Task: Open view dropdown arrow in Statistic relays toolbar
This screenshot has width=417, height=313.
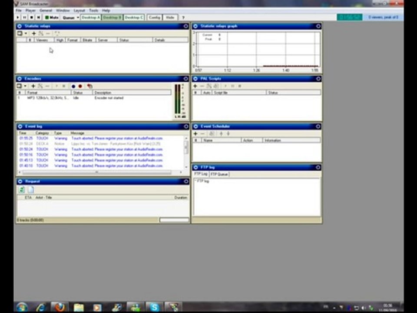Action: [26, 33]
